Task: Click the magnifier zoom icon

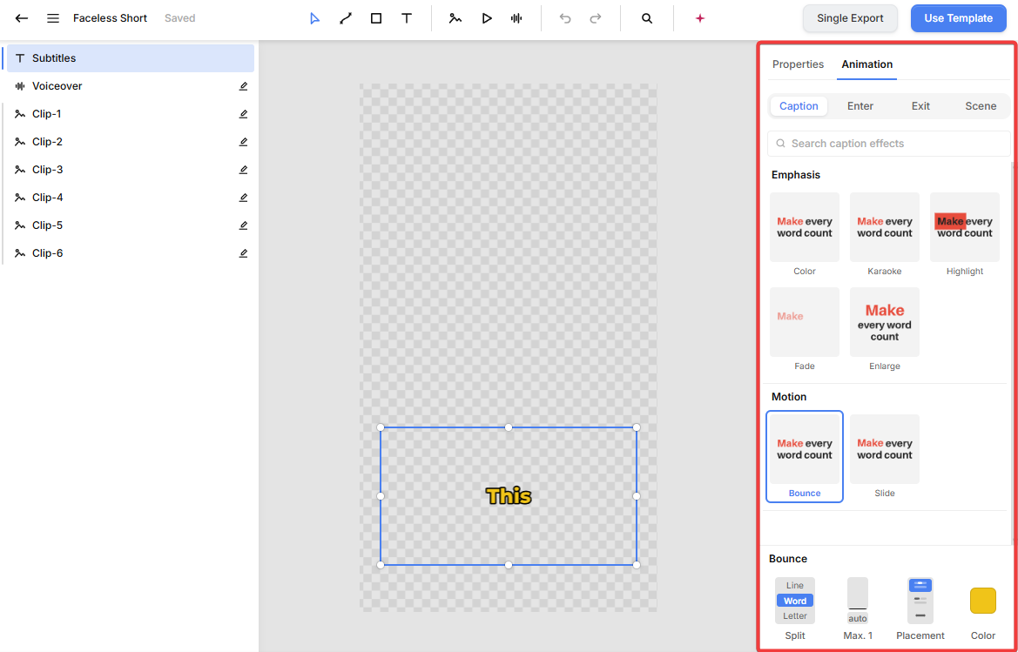Action: tap(647, 18)
